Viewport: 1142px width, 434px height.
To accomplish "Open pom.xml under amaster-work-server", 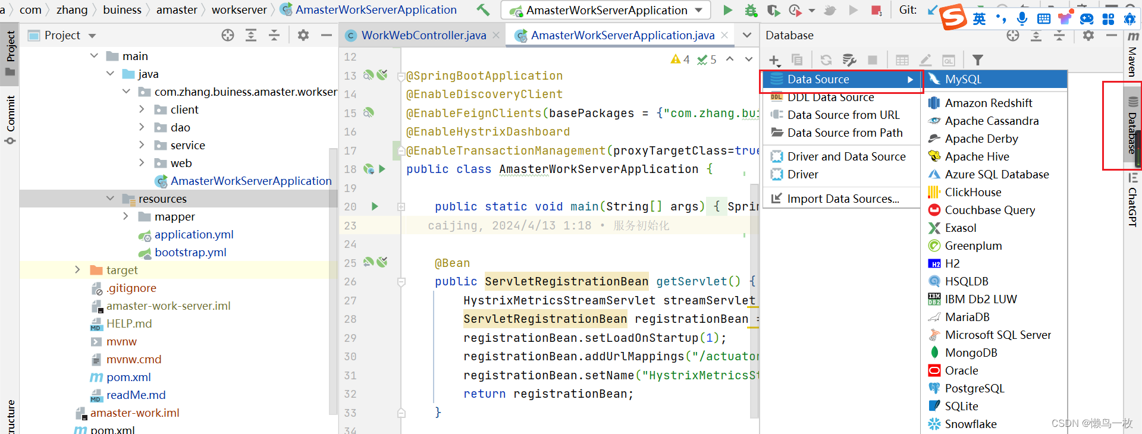I will pyautogui.click(x=128, y=377).
